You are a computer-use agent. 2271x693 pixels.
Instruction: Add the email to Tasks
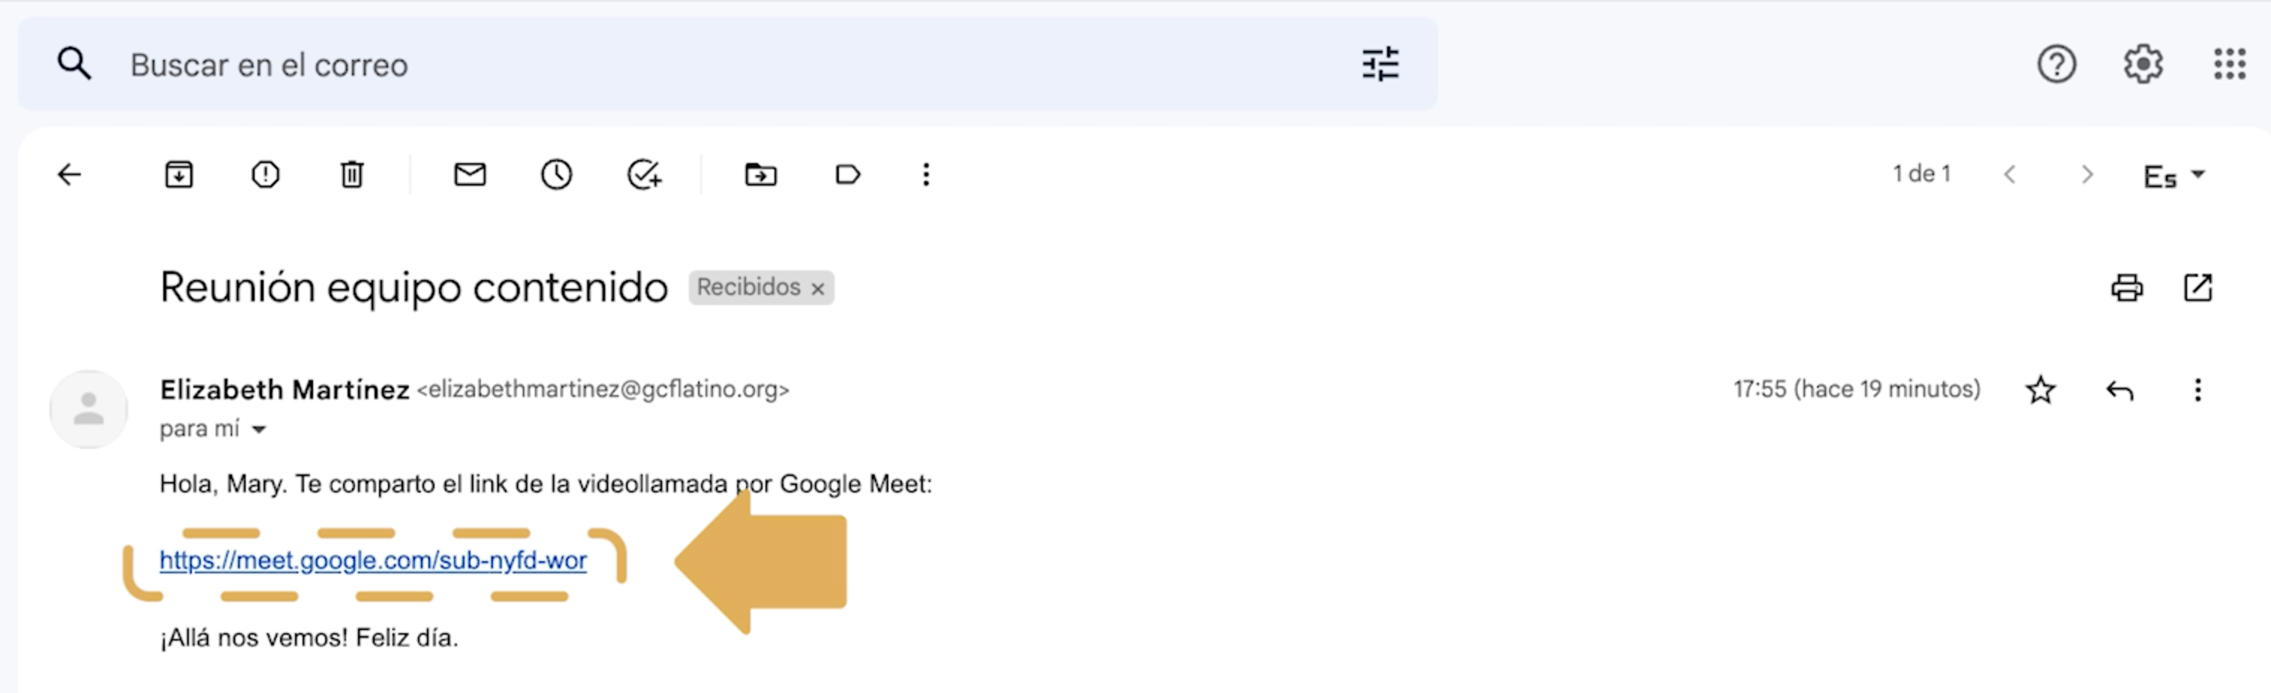[643, 174]
